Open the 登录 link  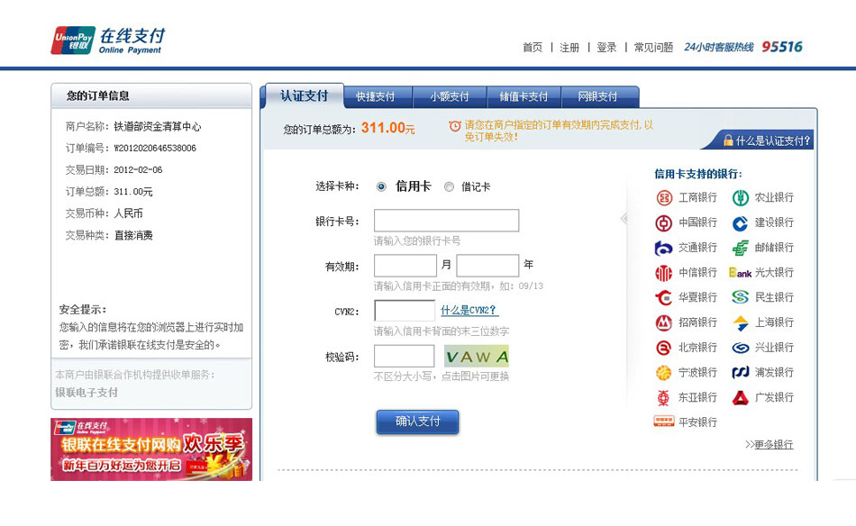606,48
